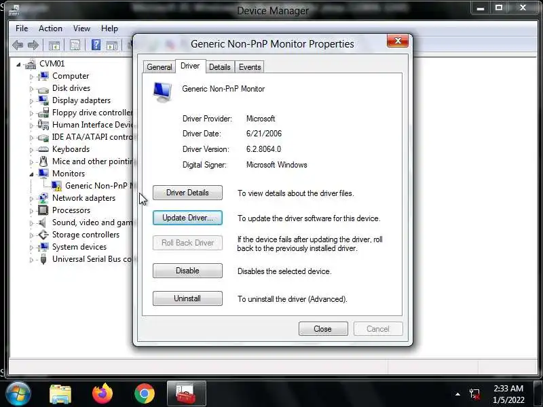Screen dimensions: 543x407
Task: Close Properties dialog with red X
Action: pos(398,41)
